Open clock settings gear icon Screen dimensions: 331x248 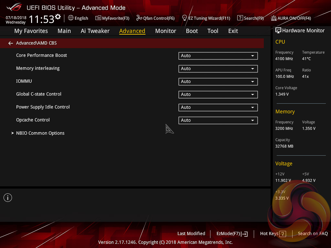point(58,16)
